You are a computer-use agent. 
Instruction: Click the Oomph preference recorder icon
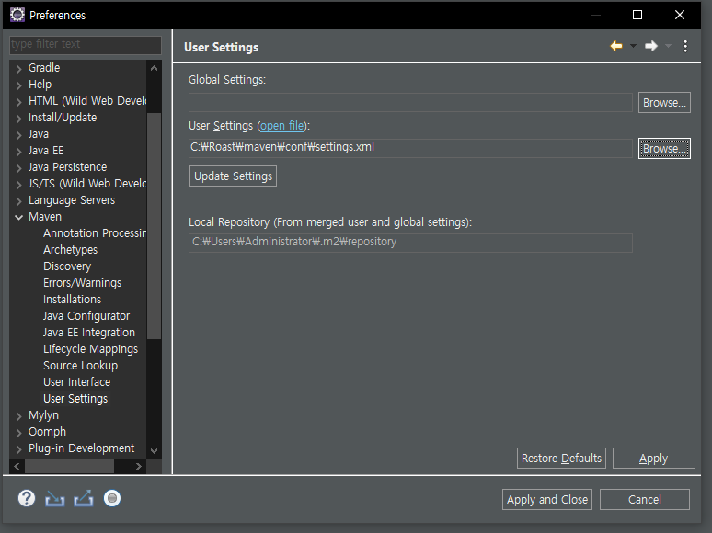[x=112, y=498]
